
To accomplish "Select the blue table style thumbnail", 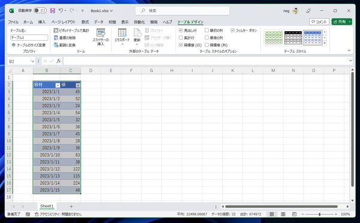I will tap(313, 38).
